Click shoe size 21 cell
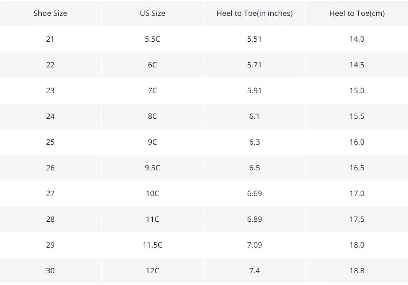This screenshot has height=285, width=408. click(50, 39)
